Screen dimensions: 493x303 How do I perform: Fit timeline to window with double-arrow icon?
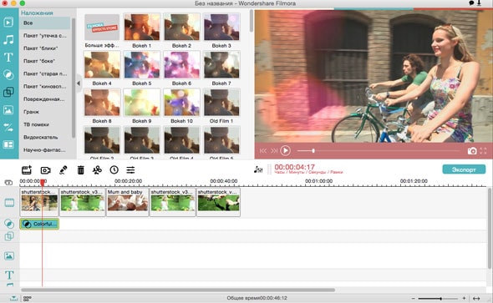[x=476, y=298]
